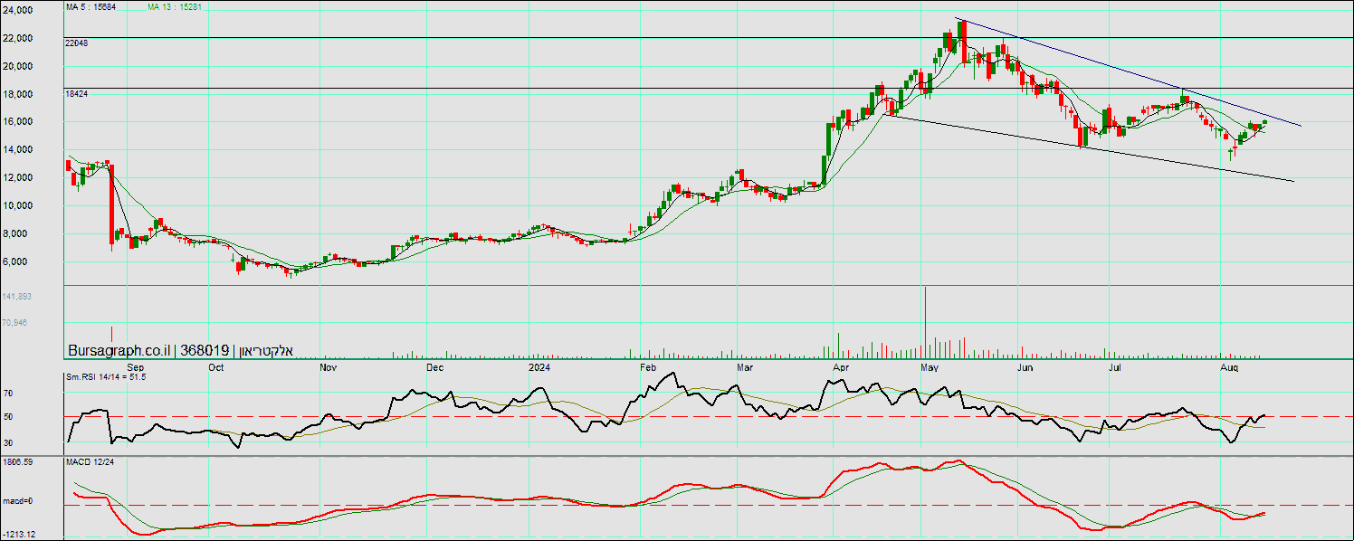Click the MA 13 moving average label
Screen dimensions: 1354x541
[x=175, y=7]
